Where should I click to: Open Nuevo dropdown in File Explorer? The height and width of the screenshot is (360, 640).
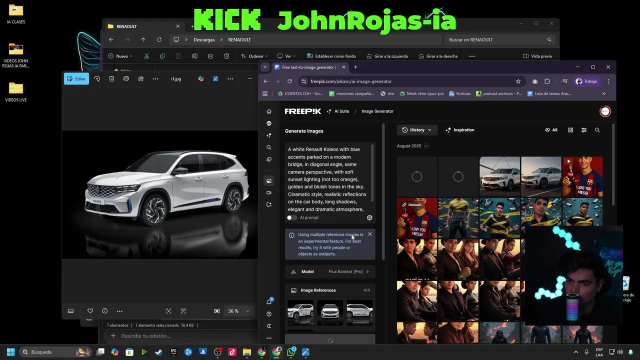click(120, 56)
